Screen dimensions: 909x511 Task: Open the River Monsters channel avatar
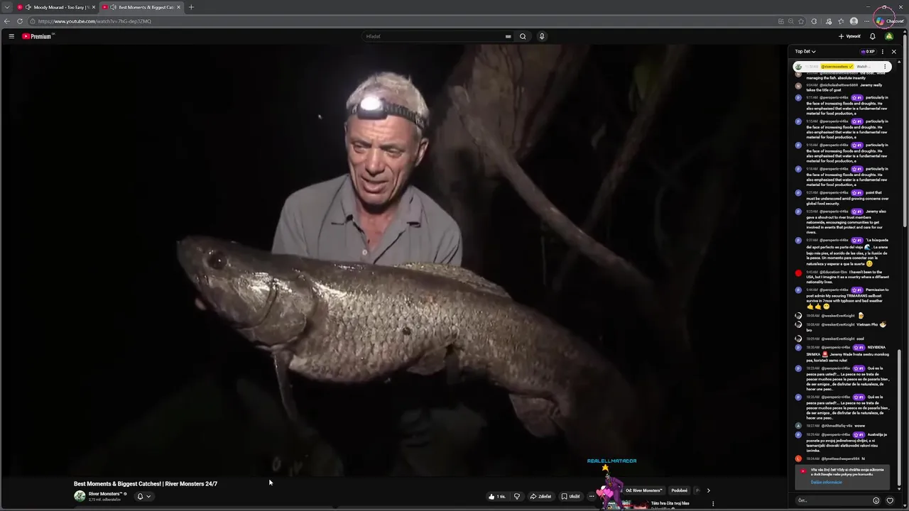point(80,496)
